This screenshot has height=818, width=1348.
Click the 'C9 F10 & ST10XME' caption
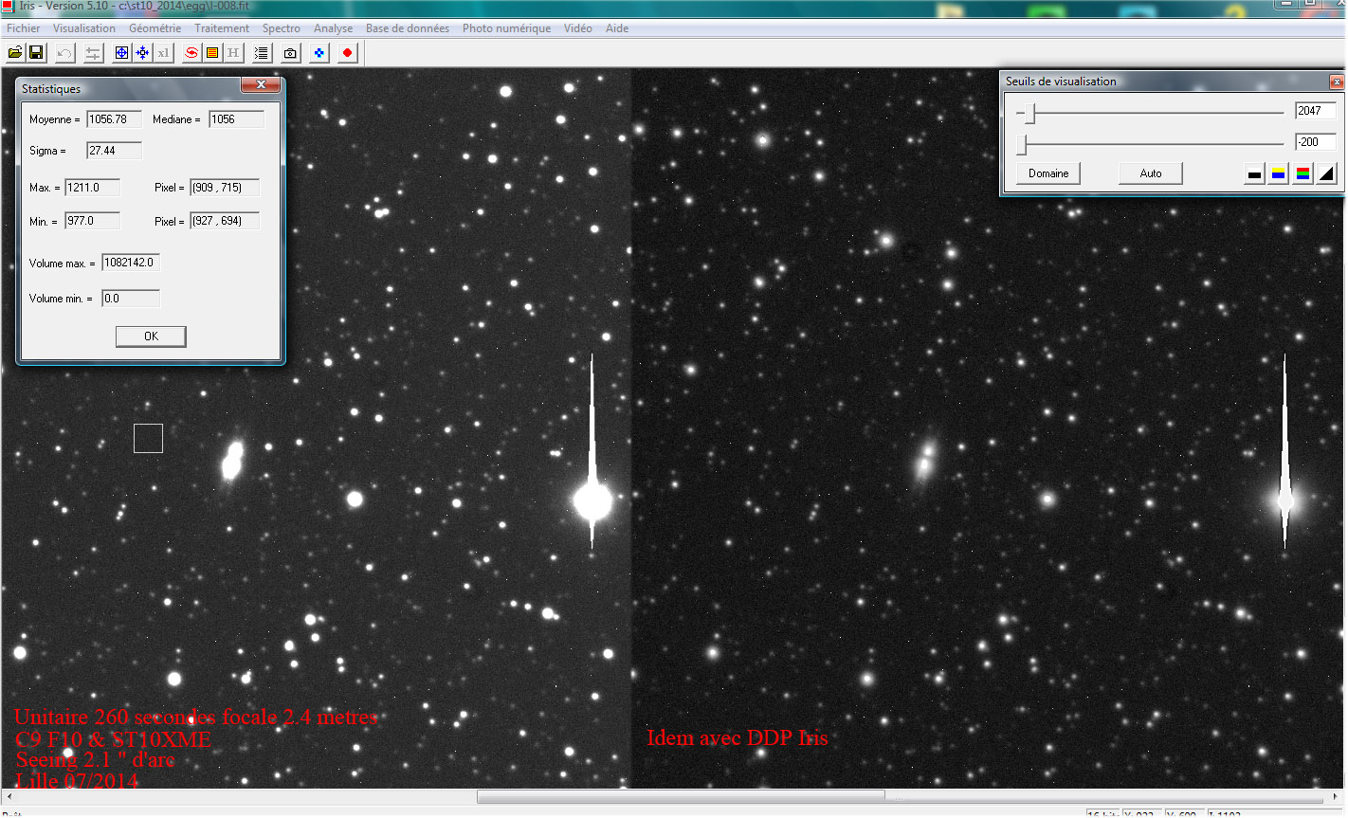(114, 739)
